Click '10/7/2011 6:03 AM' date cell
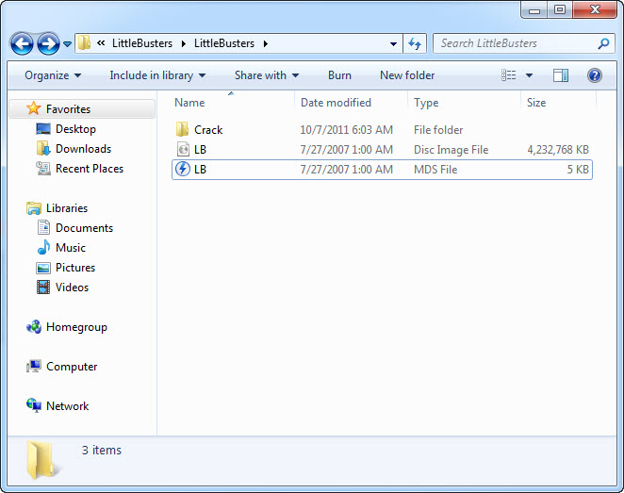Viewport: 624px width, 493px height. pyautogui.click(x=346, y=130)
